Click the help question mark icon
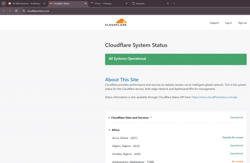Screen dimensions: 250x163 (x=151, y=117)
